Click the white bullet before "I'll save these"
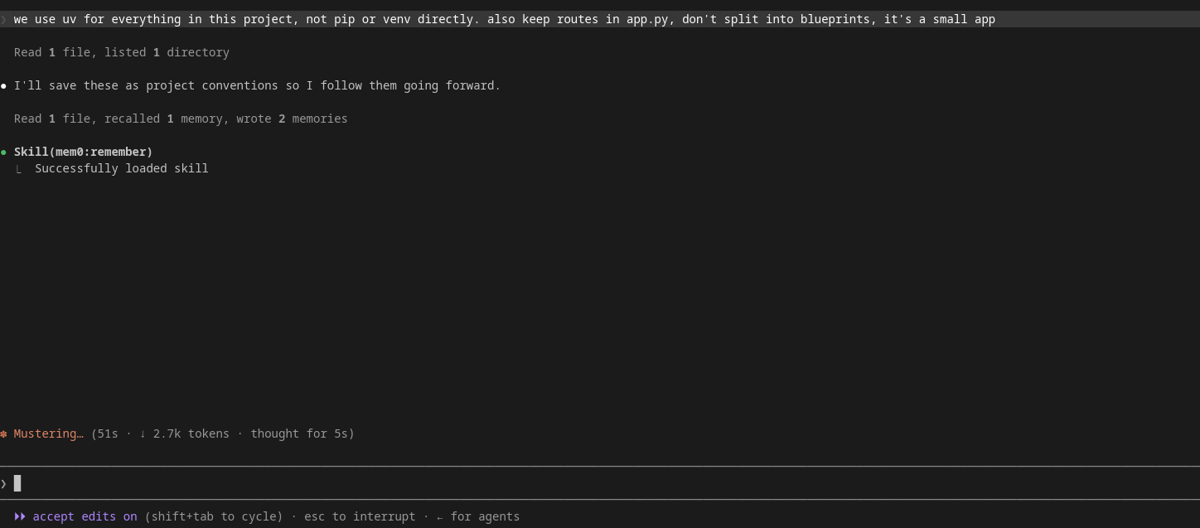Image resolution: width=1200 pixels, height=528 pixels. point(3,85)
